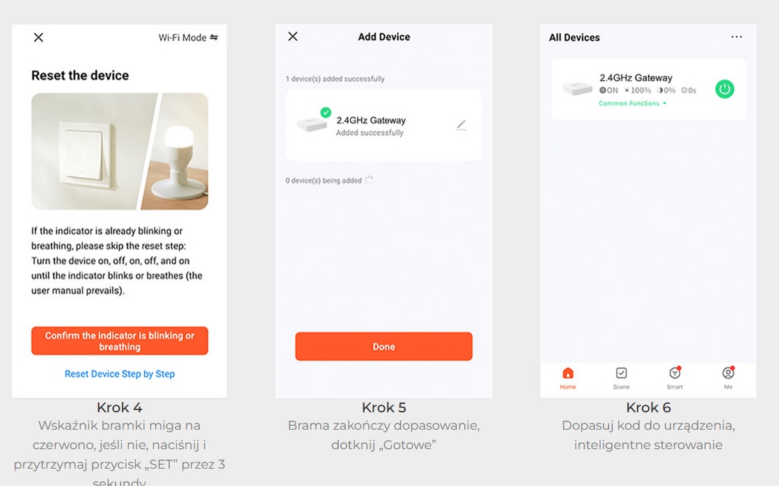
Task: Switch to the Scene tab
Action: 621,378
